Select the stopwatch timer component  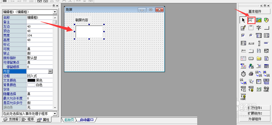click(243, 74)
